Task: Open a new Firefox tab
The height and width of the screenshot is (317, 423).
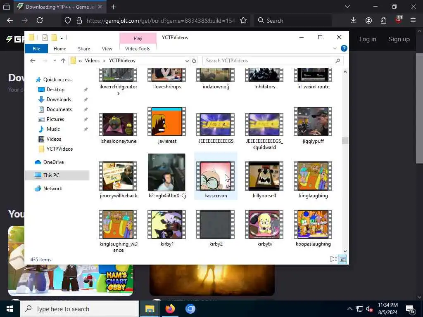Action: tap(114, 7)
